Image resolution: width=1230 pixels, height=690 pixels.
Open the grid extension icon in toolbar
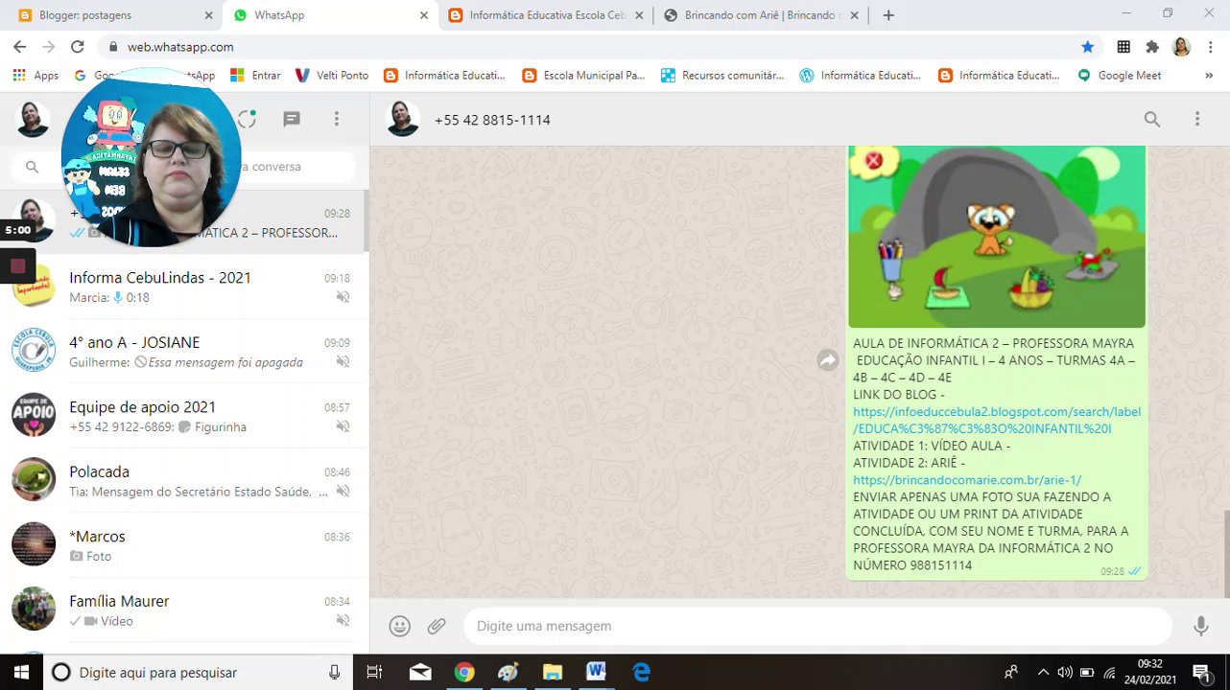1124,47
